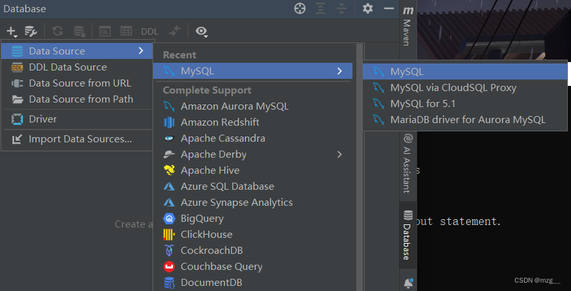This screenshot has width=571, height=291.
Task: Select the Data Source menu item
Action: 77,51
